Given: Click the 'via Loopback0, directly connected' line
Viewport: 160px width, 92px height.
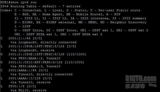Looking at the screenshot, I should tap(43, 42).
